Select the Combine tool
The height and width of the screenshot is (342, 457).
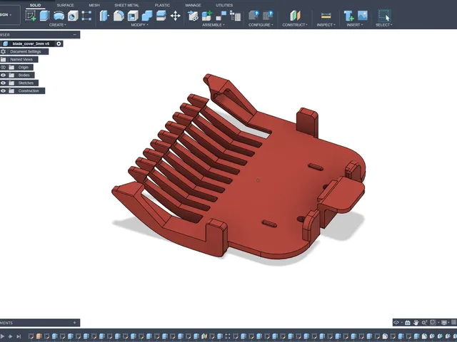click(x=147, y=16)
